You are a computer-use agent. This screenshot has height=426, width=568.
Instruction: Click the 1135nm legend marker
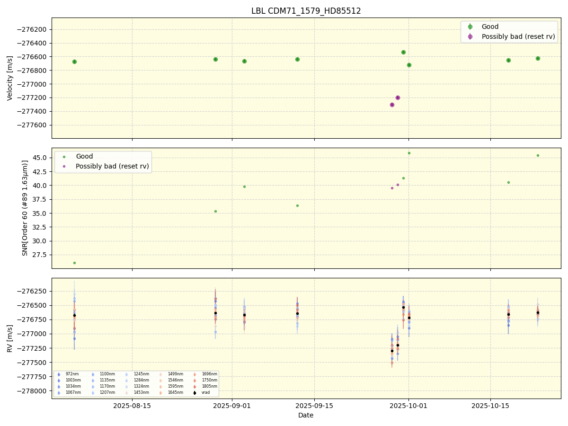[x=93, y=381]
